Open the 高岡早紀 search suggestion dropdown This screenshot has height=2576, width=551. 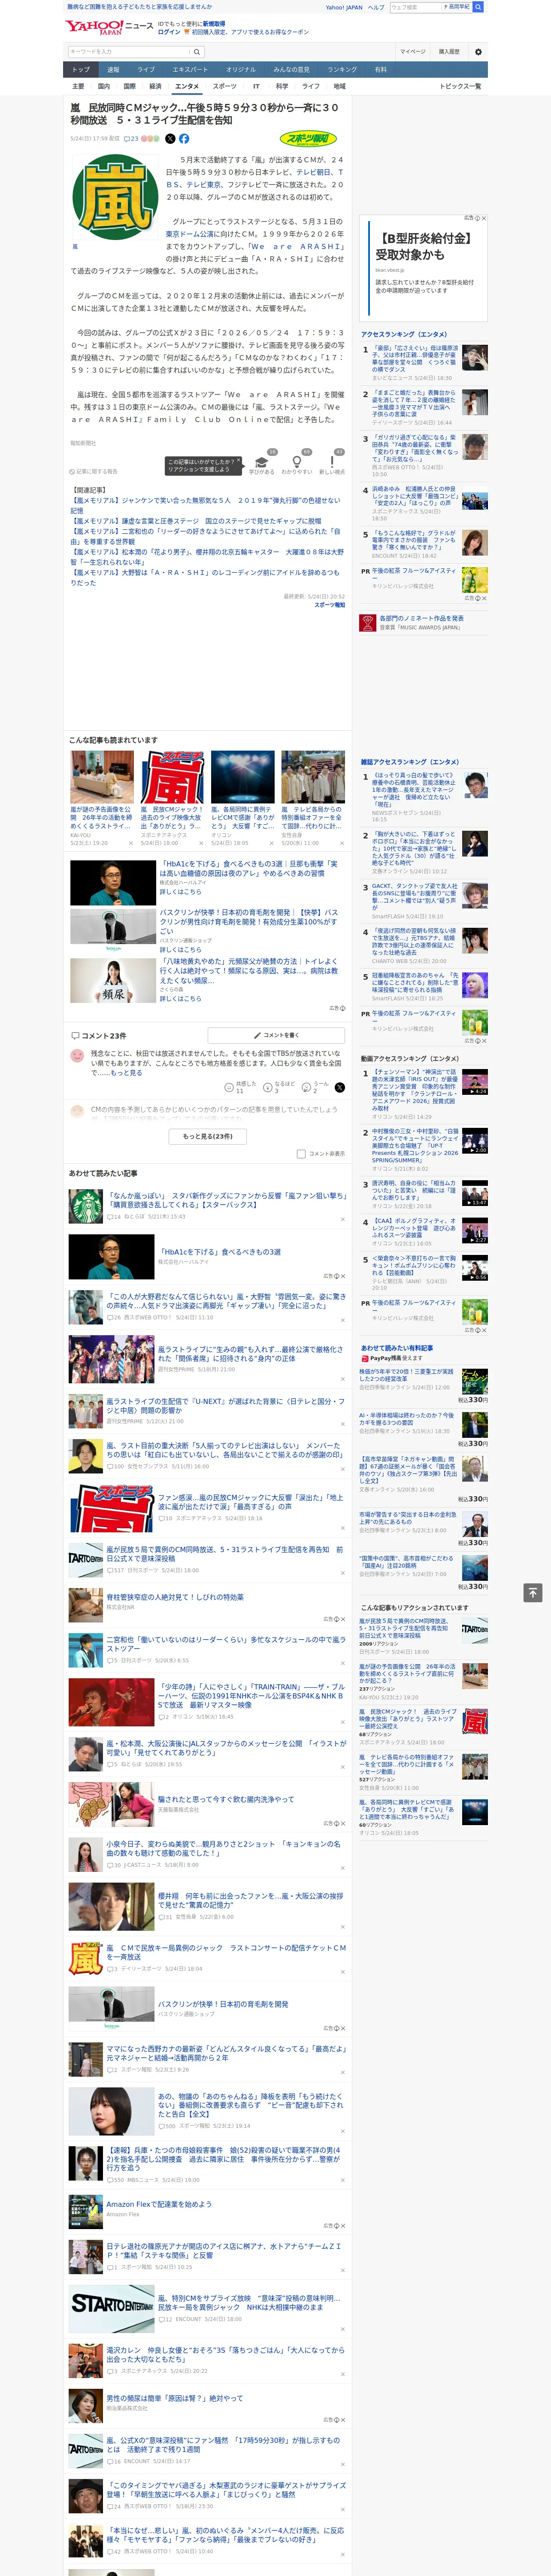(458, 7)
